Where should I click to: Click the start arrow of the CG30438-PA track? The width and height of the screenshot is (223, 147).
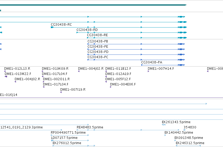[x=142, y=65]
